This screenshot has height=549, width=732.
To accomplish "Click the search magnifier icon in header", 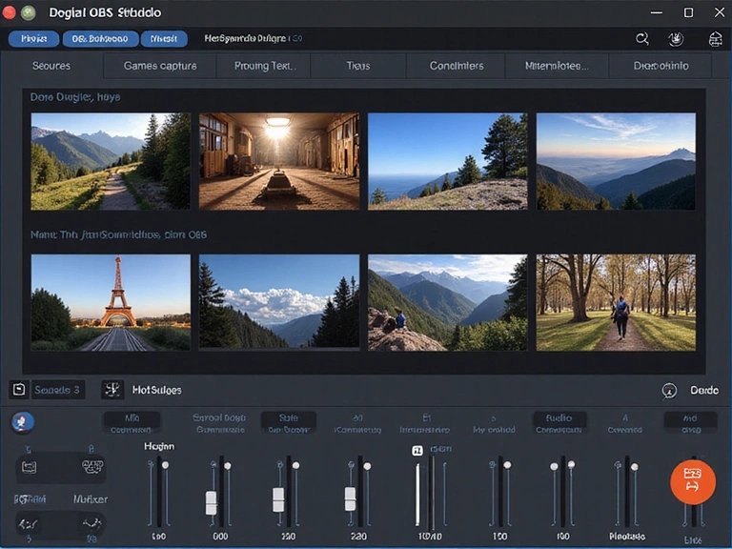I will (x=642, y=39).
